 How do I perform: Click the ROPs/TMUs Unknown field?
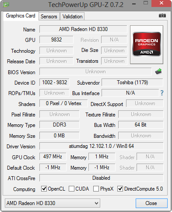(54, 93)
